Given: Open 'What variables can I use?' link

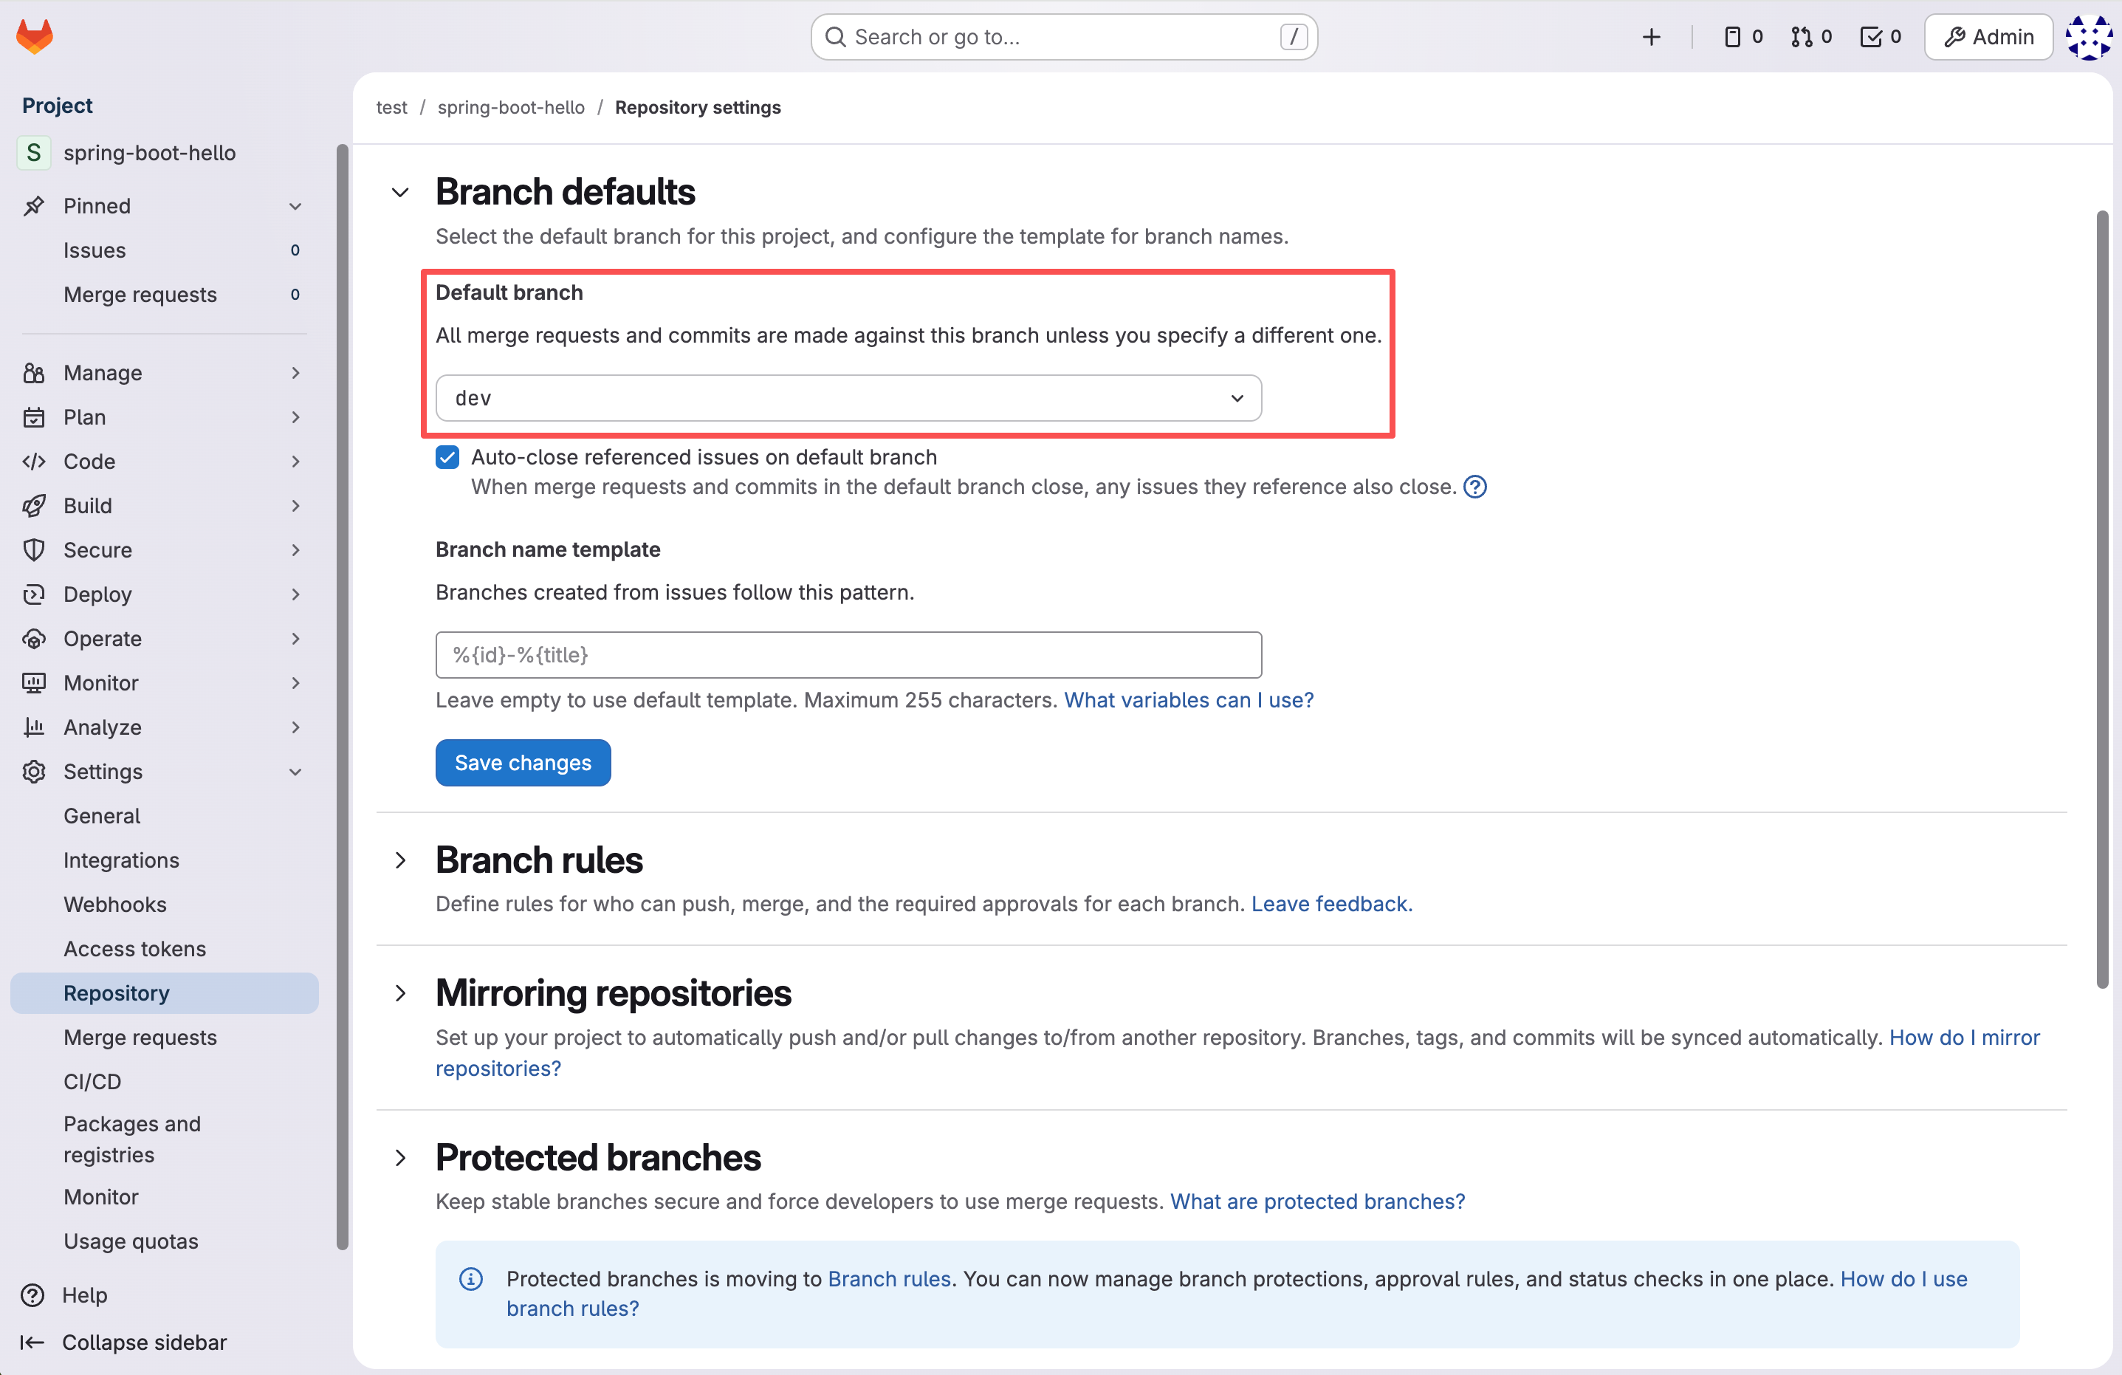Looking at the screenshot, I should click(1189, 700).
